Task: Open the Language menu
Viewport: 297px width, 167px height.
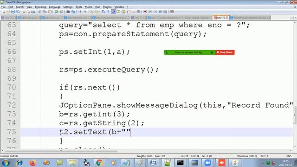Action: click(x=54, y=7)
